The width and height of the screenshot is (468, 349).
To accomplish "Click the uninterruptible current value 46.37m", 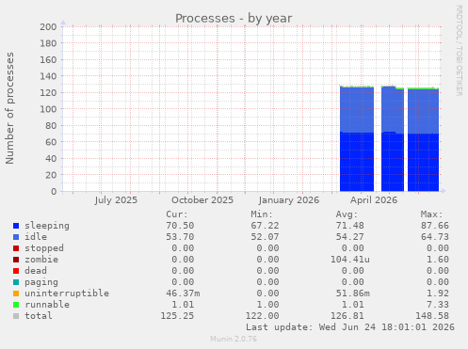I will (183, 293).
